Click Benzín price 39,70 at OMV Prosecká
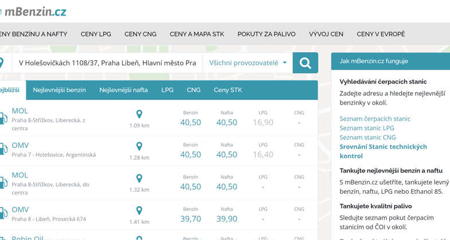The image size is (450, 240). point(190,219)
